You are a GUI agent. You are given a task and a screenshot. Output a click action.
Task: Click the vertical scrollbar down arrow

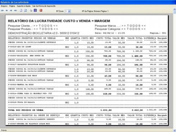click(175, 130)
